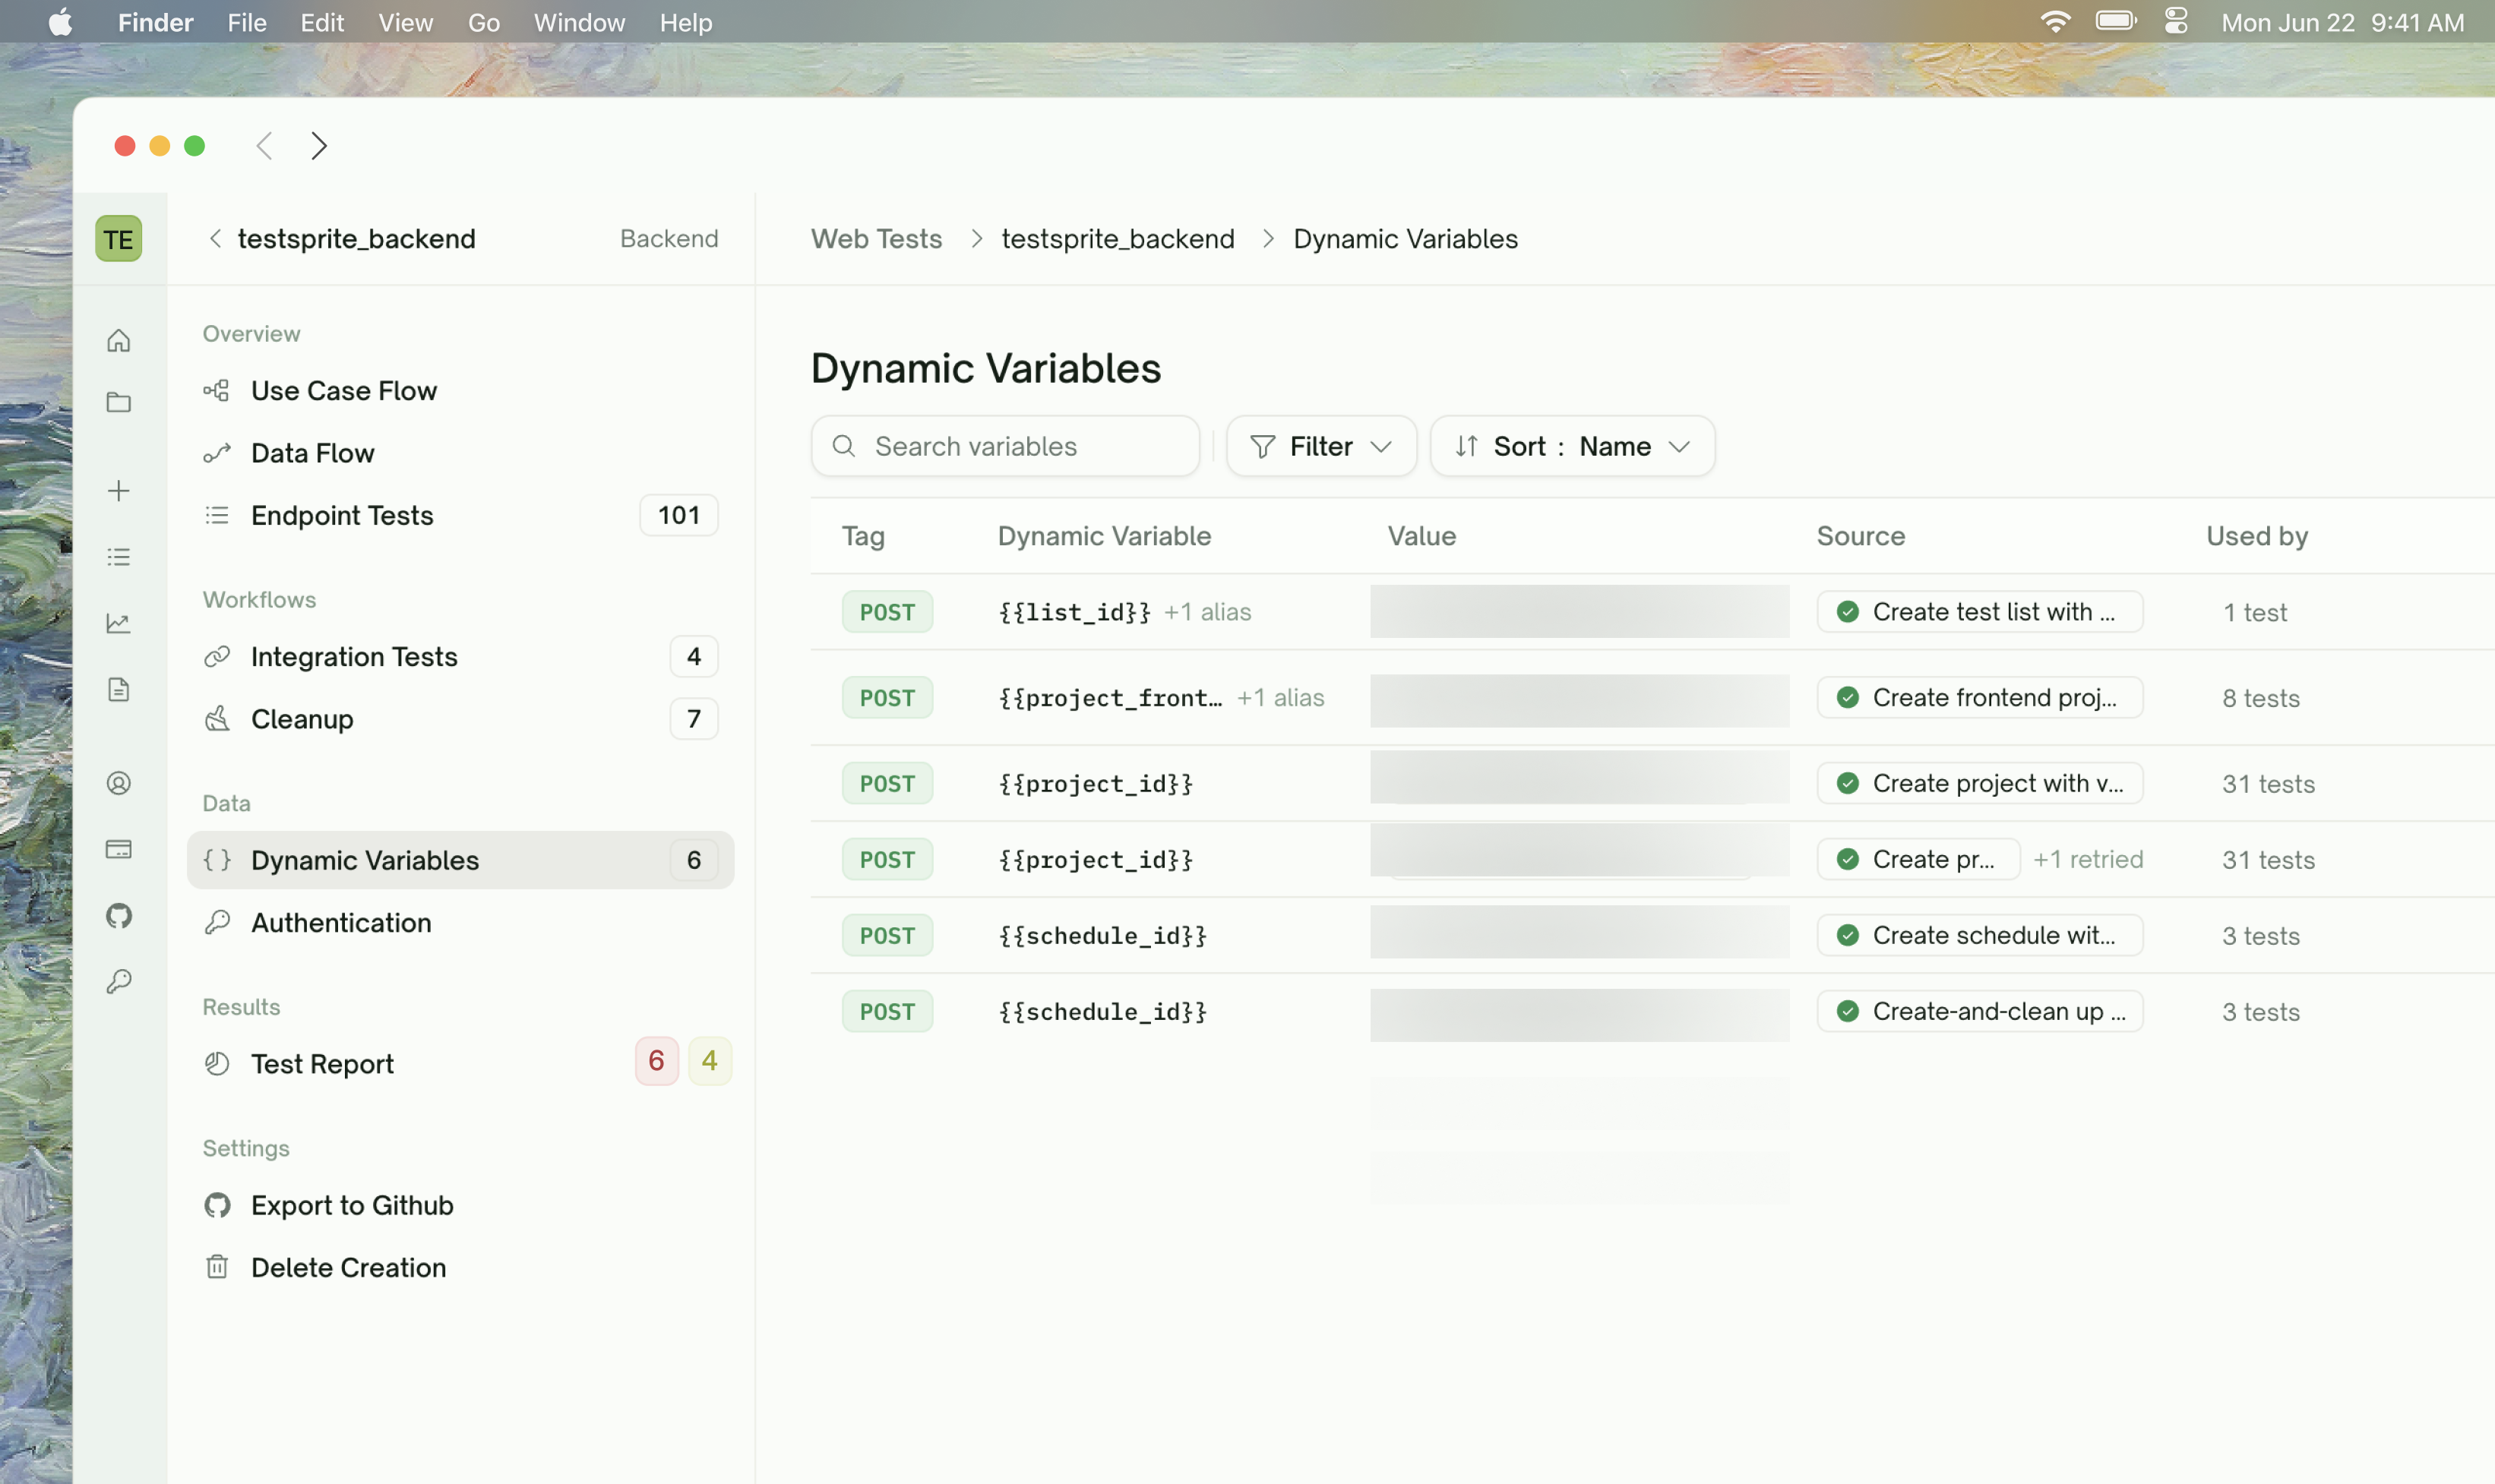Open the View menu in the menu bar

click(x=405, y=22)
